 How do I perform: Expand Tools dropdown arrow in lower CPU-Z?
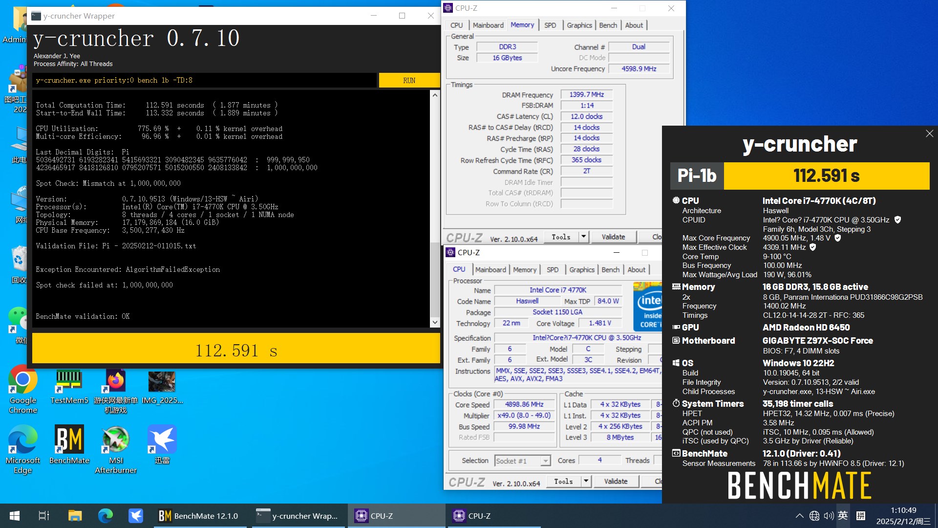coord(586,482)
